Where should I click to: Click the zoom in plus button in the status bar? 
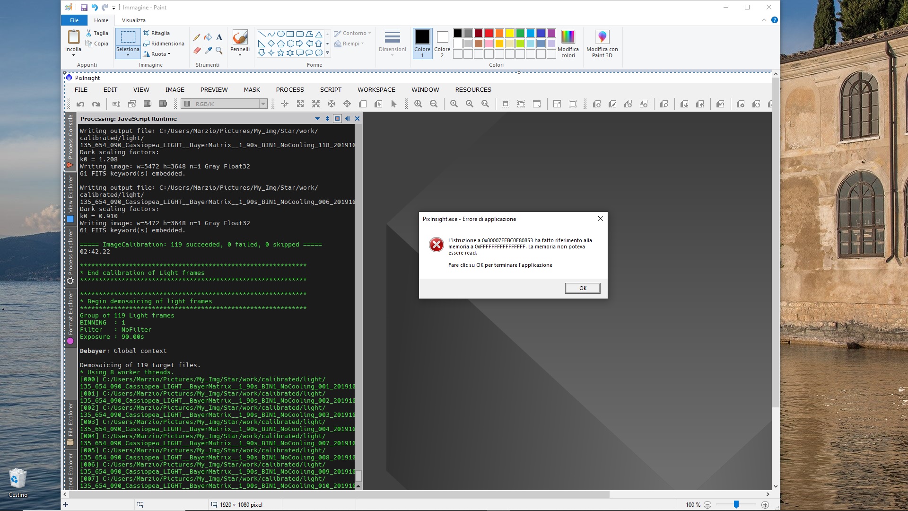pyautogui.click(x=765, y=505)
